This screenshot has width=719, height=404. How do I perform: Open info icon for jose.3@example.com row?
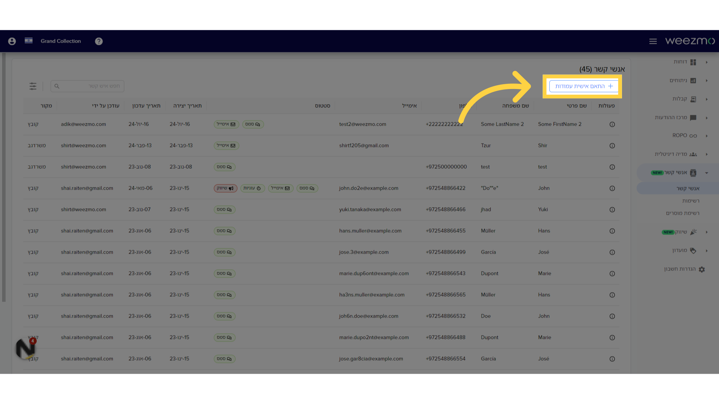612,252
